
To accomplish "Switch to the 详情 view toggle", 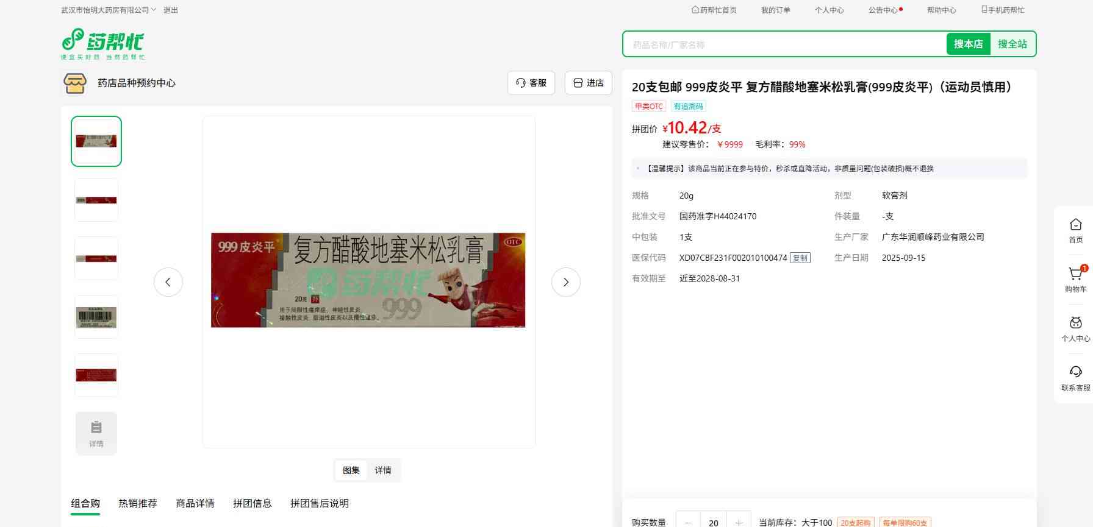I will coord(383,470).
